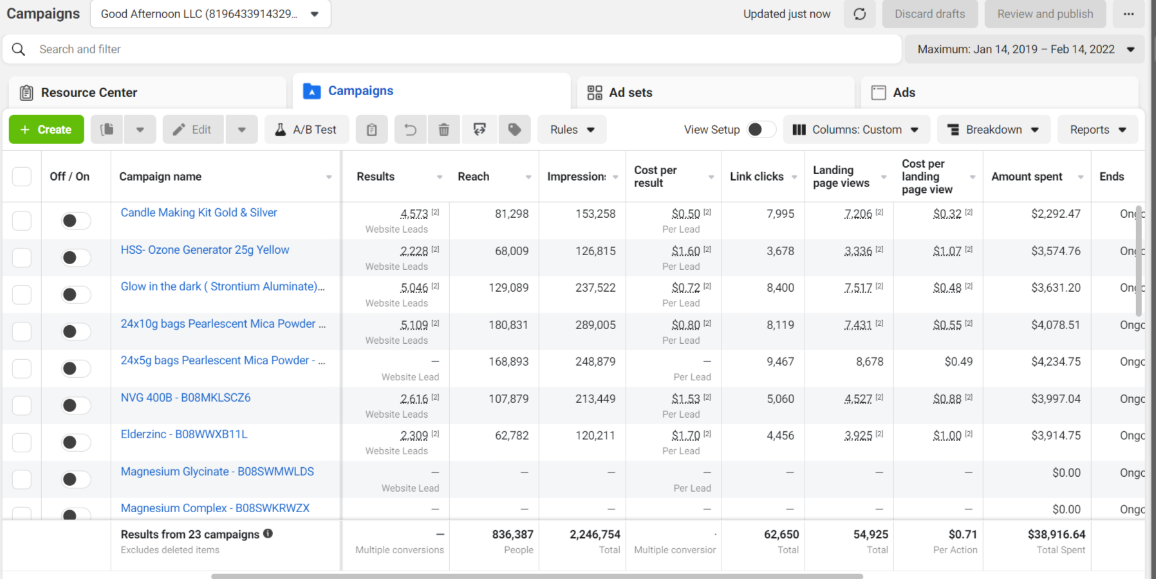Screen dimensions: 1156x579
Task: Click the 4,573 results value
Action: click(x=414, y=214)
